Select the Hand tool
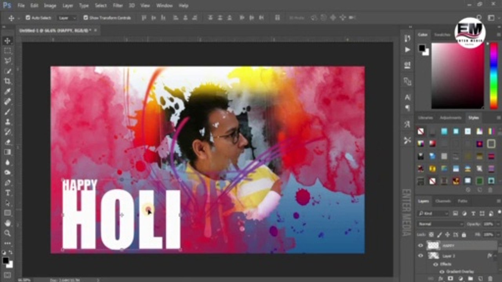The width and height of the screenshot is (502, 282). pos(7,223)
